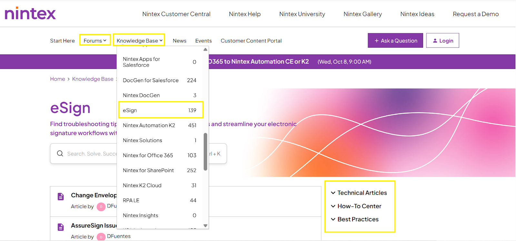Open the Events nav link

203,41
